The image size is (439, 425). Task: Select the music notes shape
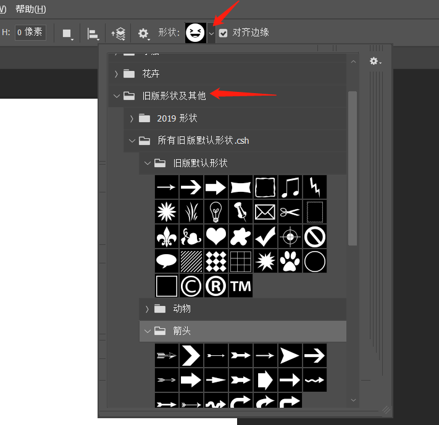point(290,187)
